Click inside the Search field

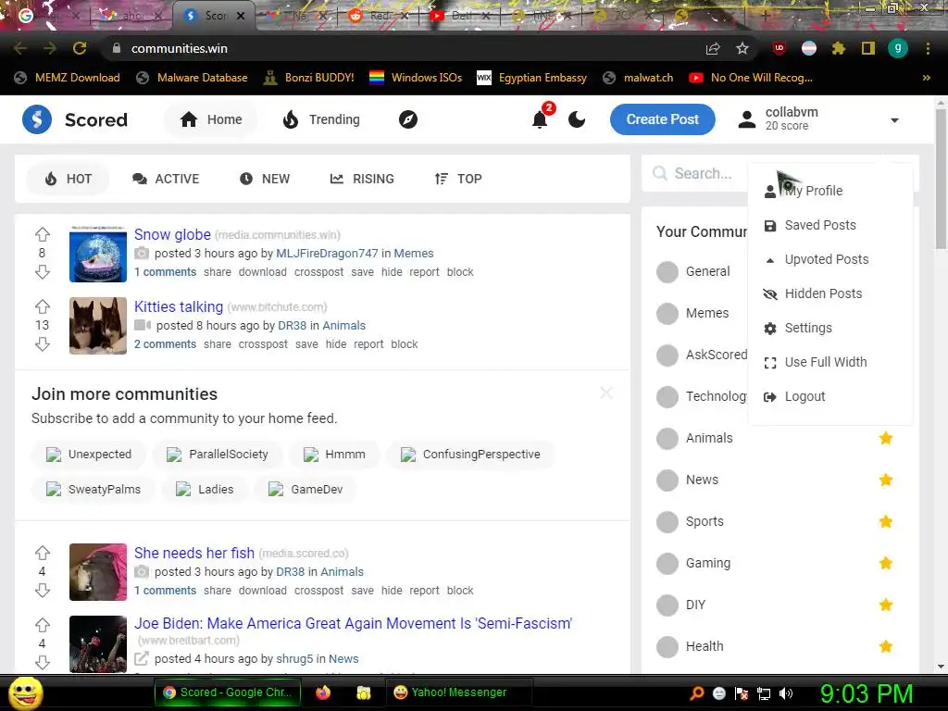pos(695,173)
